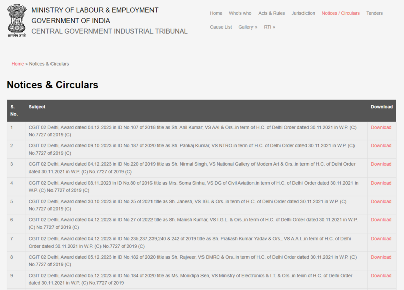Select Jurisdiction in navigation bar

(x=303, y=13)
